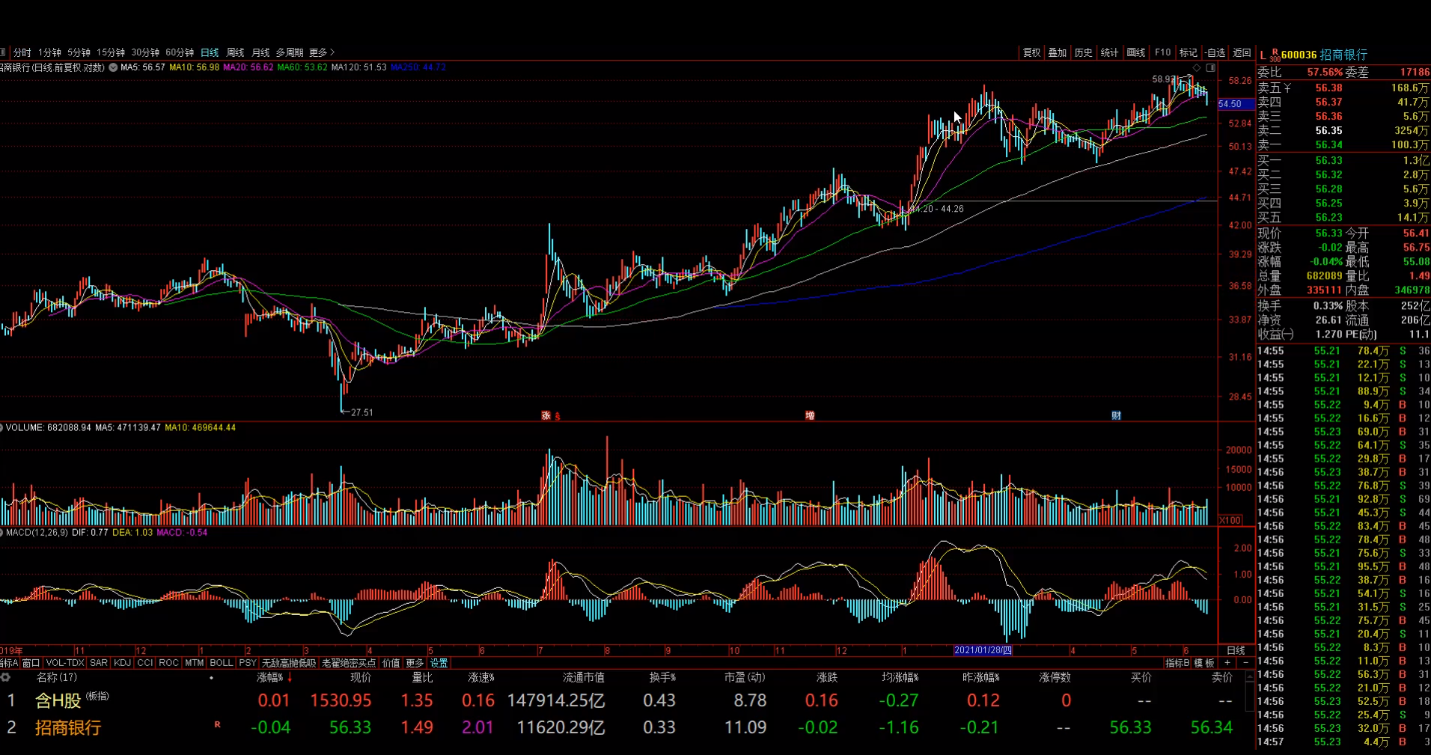
Task: Click the L icon beside stock code
Action: [x=1263, y=55]
